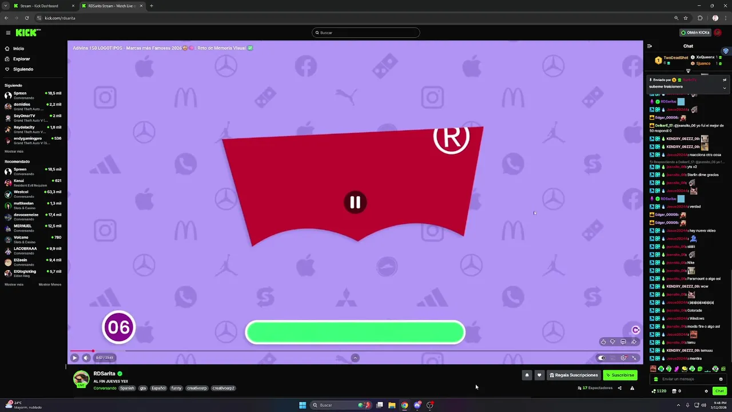This screenshot has width=732, height=412.
Task: Open Westcol recommended channel
Action: [33, 194]
